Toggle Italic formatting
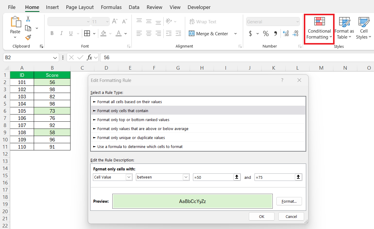This screenshot has width=374, height=229. coord(62,33)
